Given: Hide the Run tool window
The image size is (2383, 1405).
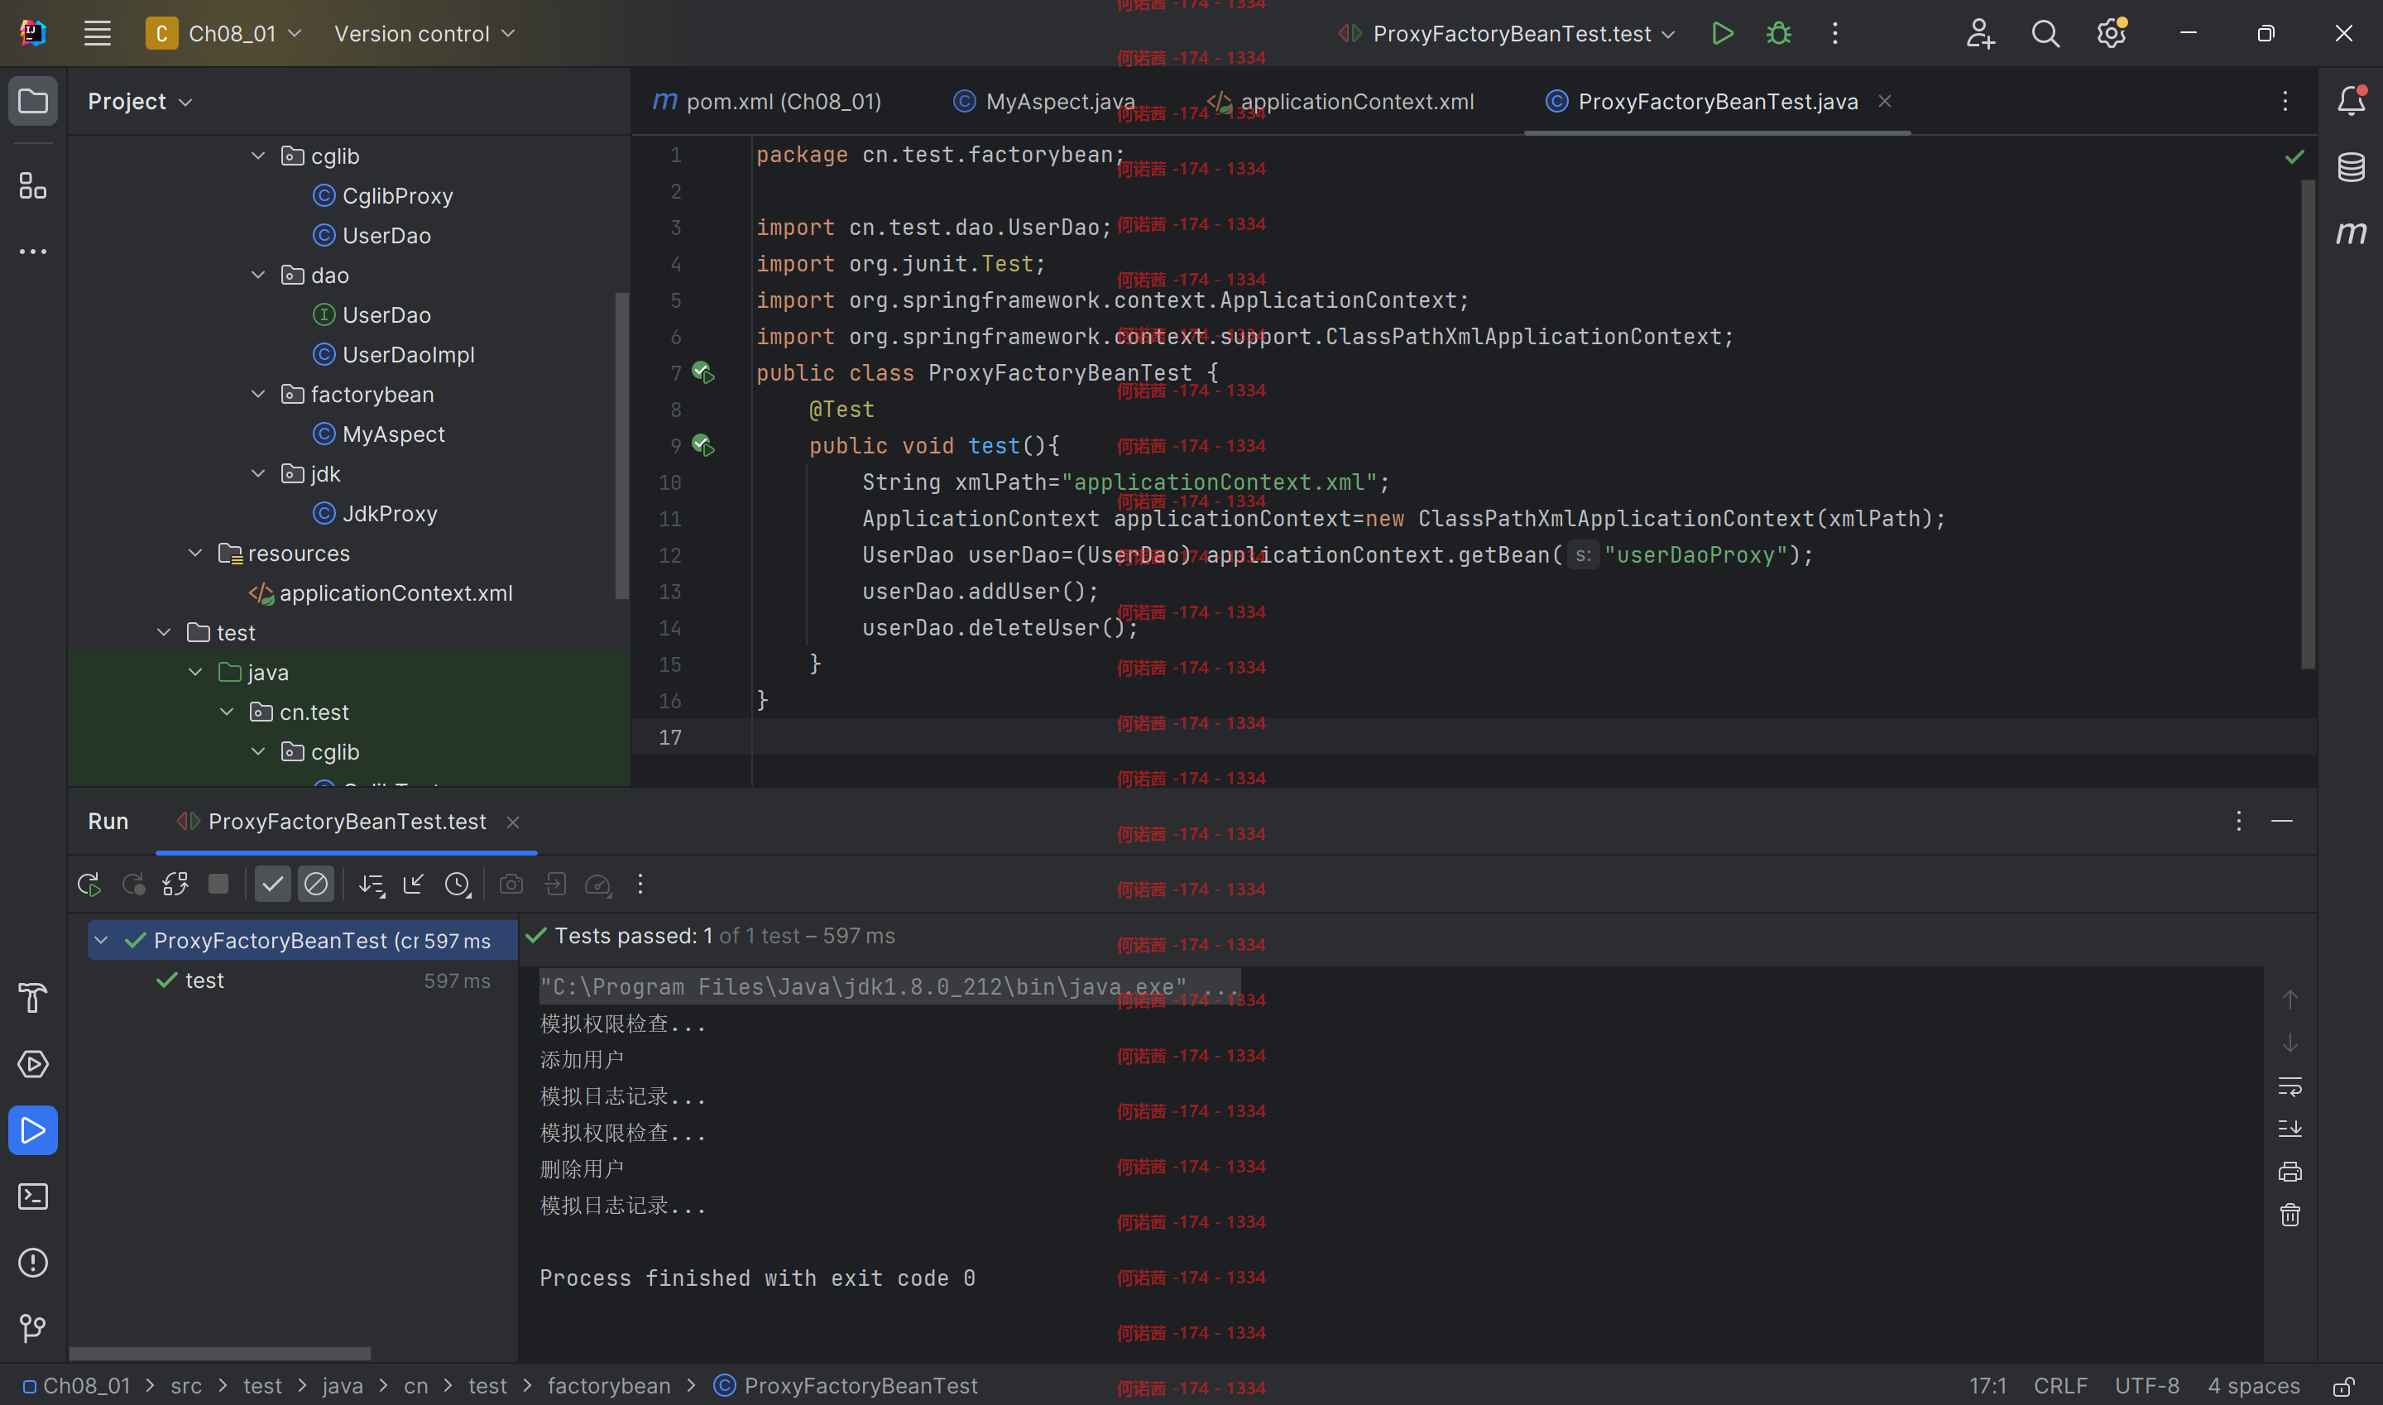Looking at the screenshot, I should point(2282,821).
